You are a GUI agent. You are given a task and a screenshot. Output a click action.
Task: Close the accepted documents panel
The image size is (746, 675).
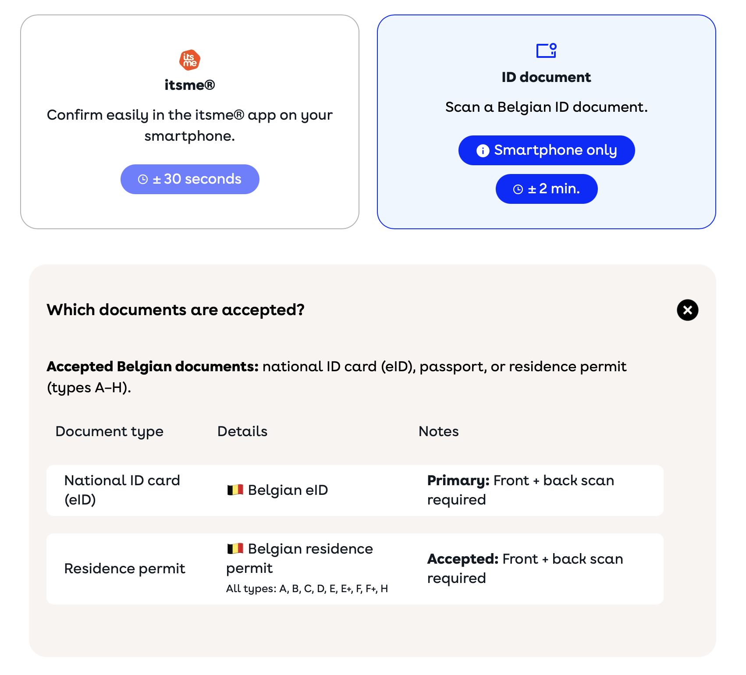click(x=687, y=310)
